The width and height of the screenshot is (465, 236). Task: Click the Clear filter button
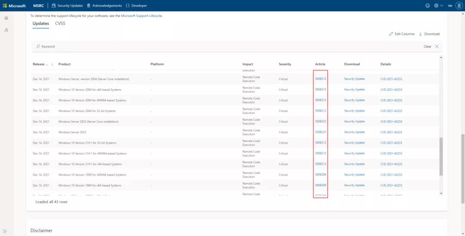tap(428, 46)
